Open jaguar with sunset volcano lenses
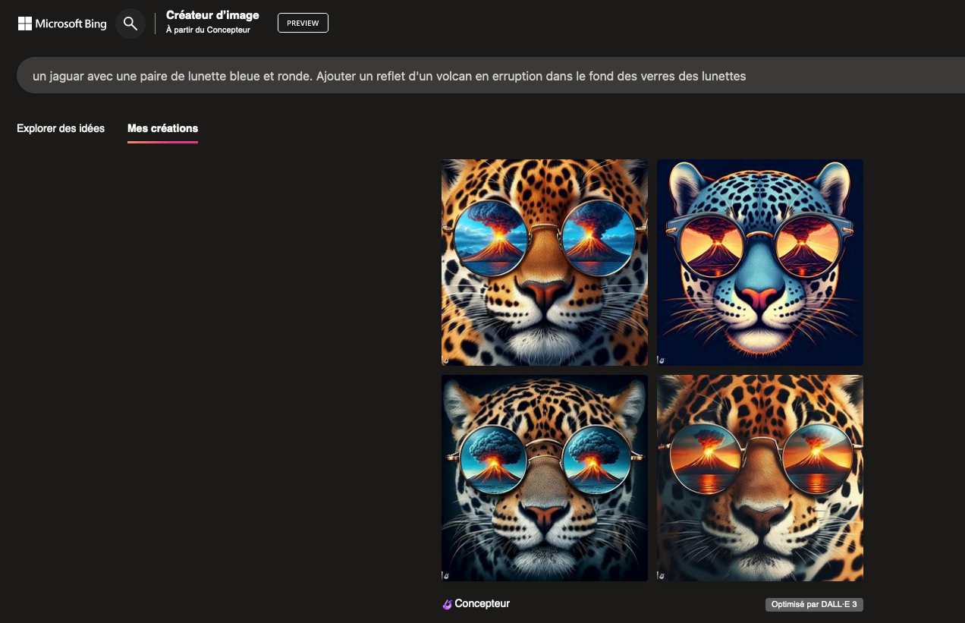The image size is (965, 623). (x=760, y=478)
